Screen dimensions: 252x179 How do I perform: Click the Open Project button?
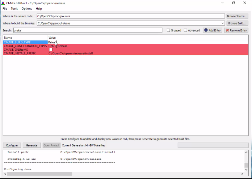coord(52,145)
